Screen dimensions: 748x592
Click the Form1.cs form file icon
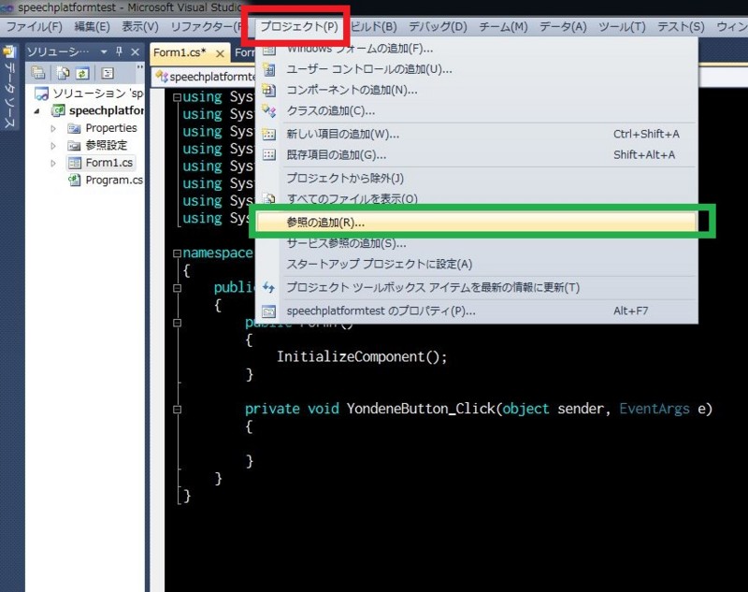[74, 163]
